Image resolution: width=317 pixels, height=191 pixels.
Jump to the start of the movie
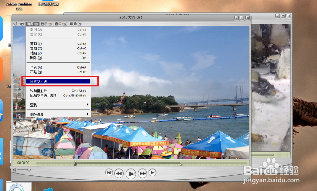(x=109, y=173)
